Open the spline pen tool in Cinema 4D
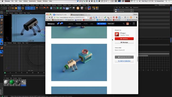Image resolution: width=172 pixels, height=97 pixels. pyautogui.click(x=54, y=8)
